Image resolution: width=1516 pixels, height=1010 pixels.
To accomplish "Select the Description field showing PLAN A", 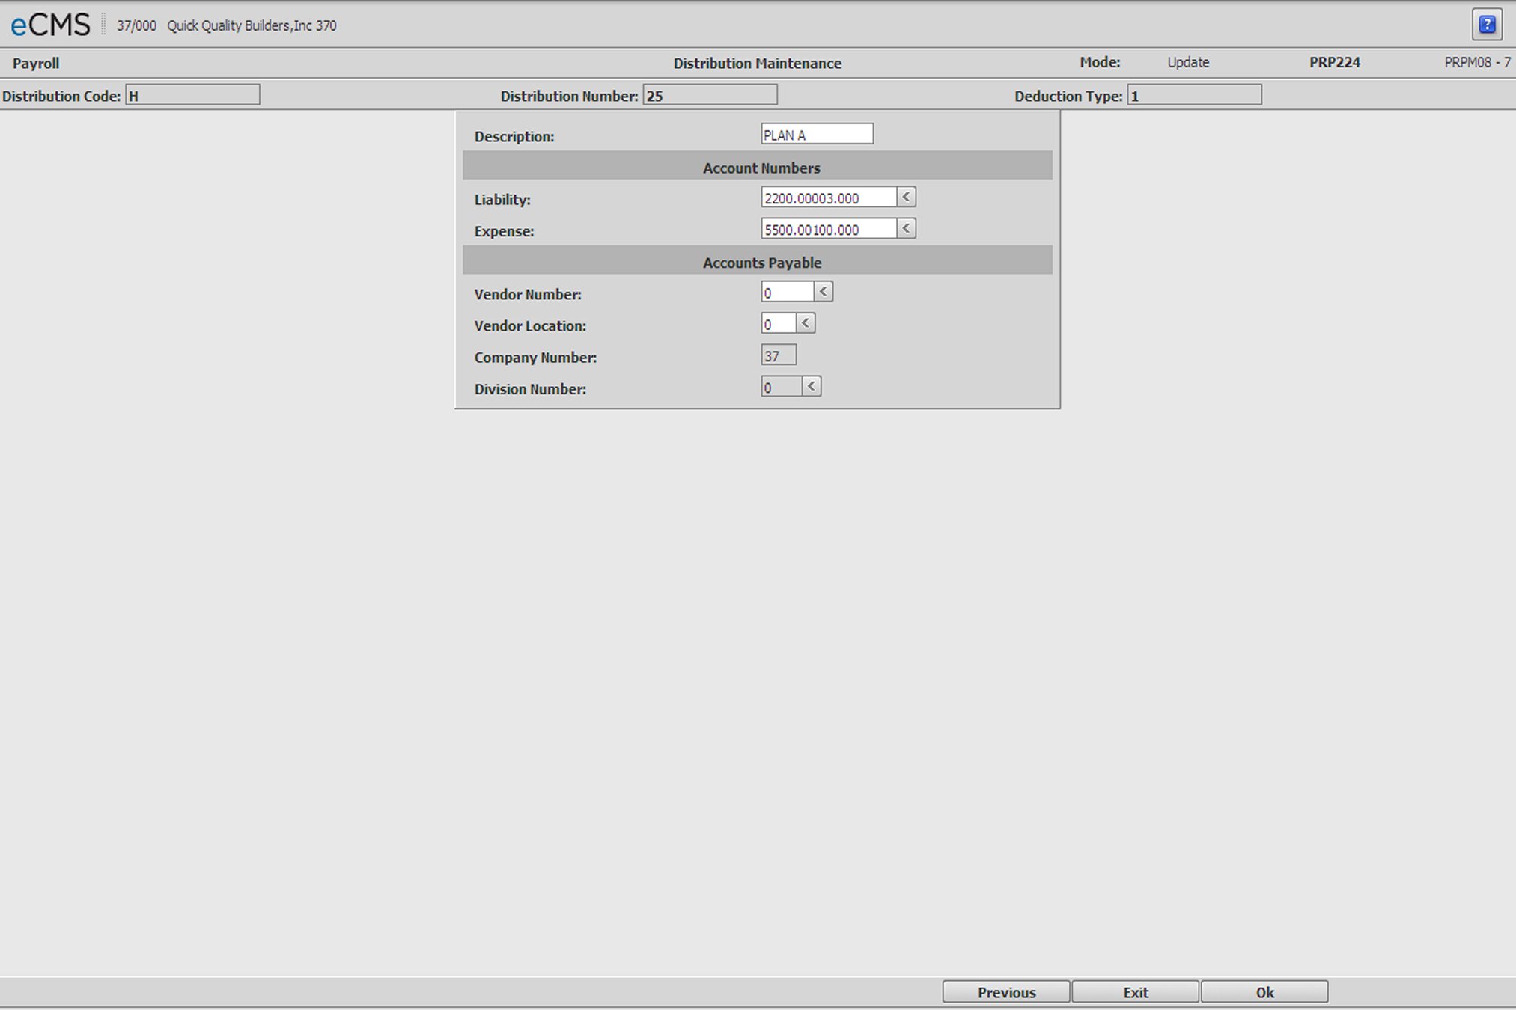I will [x=815, y=134].
